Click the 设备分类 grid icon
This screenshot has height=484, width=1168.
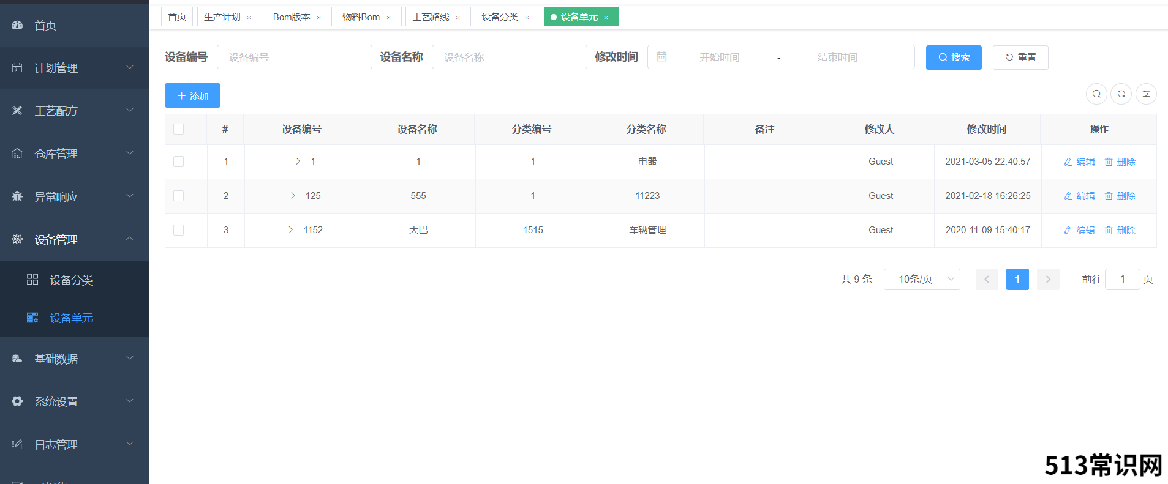[x=32, y=280]
